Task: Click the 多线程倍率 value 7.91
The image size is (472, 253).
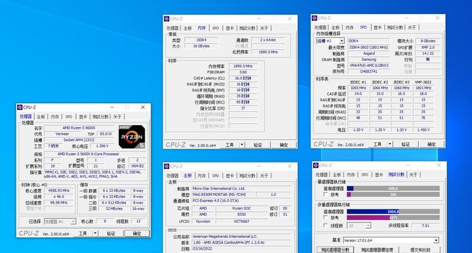Action: click(x=425, y=225)
